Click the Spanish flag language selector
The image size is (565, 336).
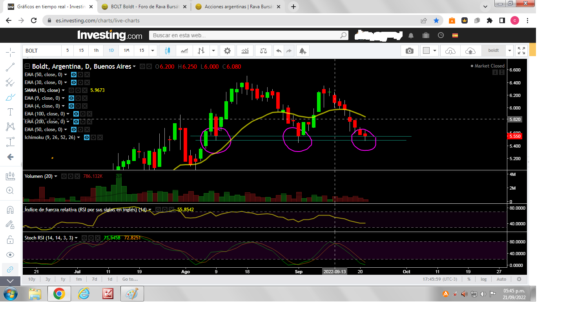(x=455, y=35)
